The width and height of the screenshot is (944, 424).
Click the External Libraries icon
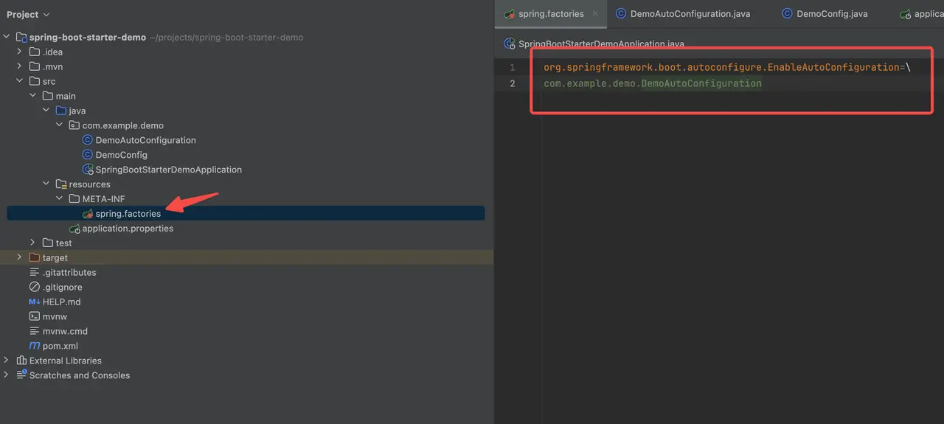coord(21,361)
